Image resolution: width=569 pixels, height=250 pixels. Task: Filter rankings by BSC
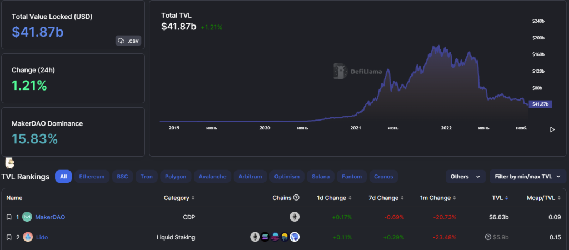click(x=123, y=177)
